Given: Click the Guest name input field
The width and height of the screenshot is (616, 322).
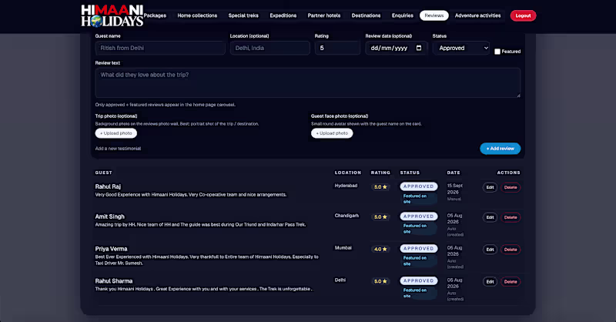Looking at the screenshot, I should 160,48.
